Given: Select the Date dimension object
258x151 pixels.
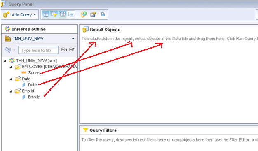Looking at the screenshot, I should (33, 85).
